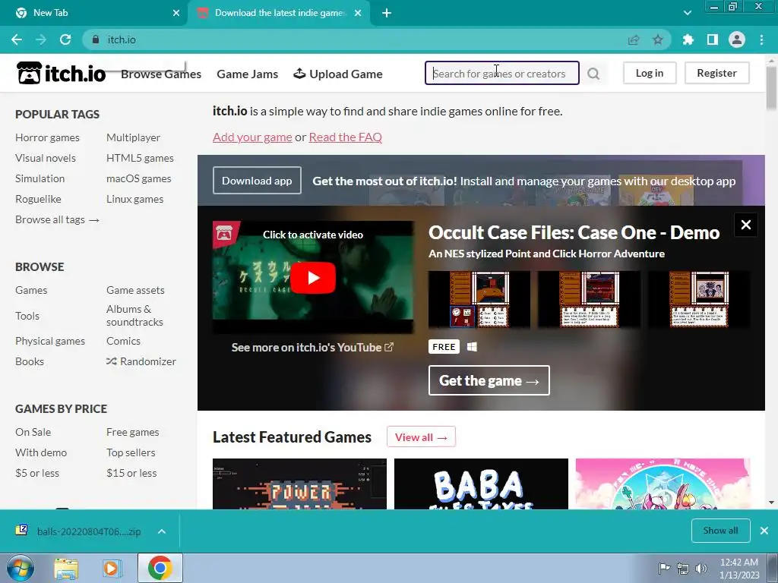Viewport: 778px width, 583px height.
Task: Close the itch.io tab
Action: 358,13
